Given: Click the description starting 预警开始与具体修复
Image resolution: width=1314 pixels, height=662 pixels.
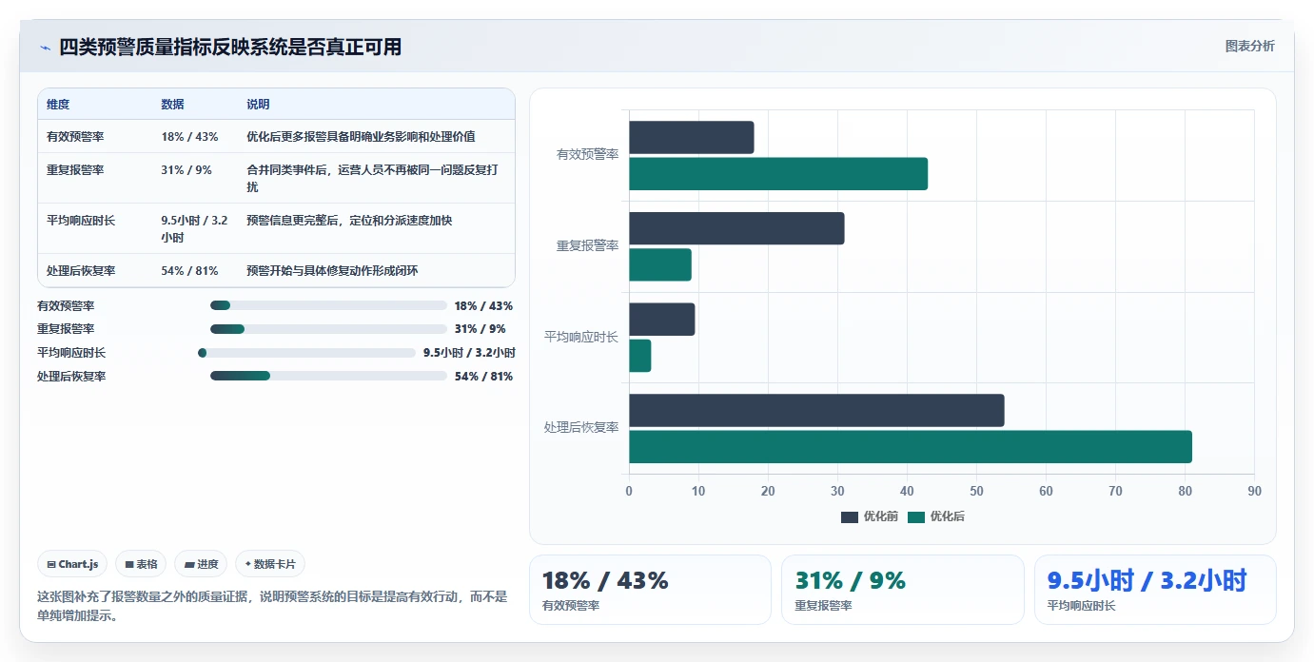Looking at the screenshot, I should click(332, 271).
